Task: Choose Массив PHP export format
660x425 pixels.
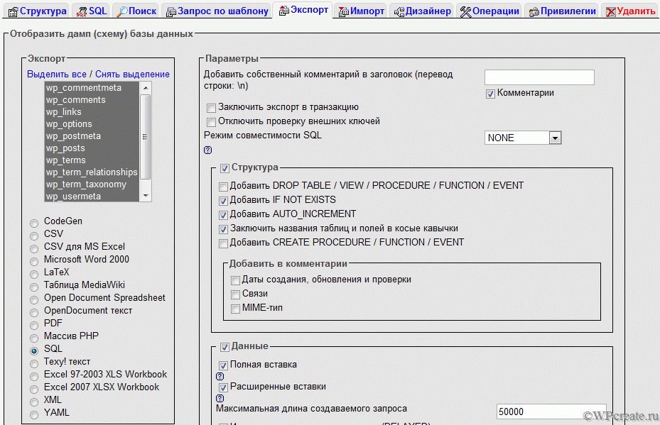Action: tap(34, 338)
